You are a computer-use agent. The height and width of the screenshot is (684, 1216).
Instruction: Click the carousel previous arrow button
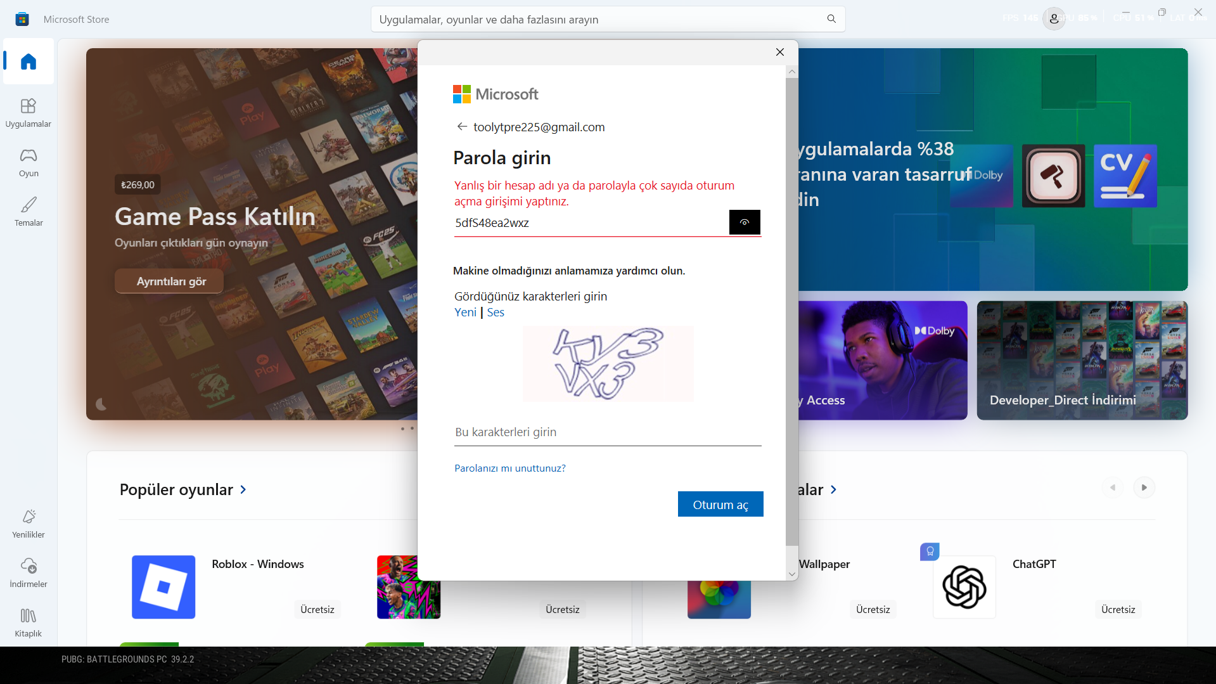pyautogui.click(x=1113, y=487)
